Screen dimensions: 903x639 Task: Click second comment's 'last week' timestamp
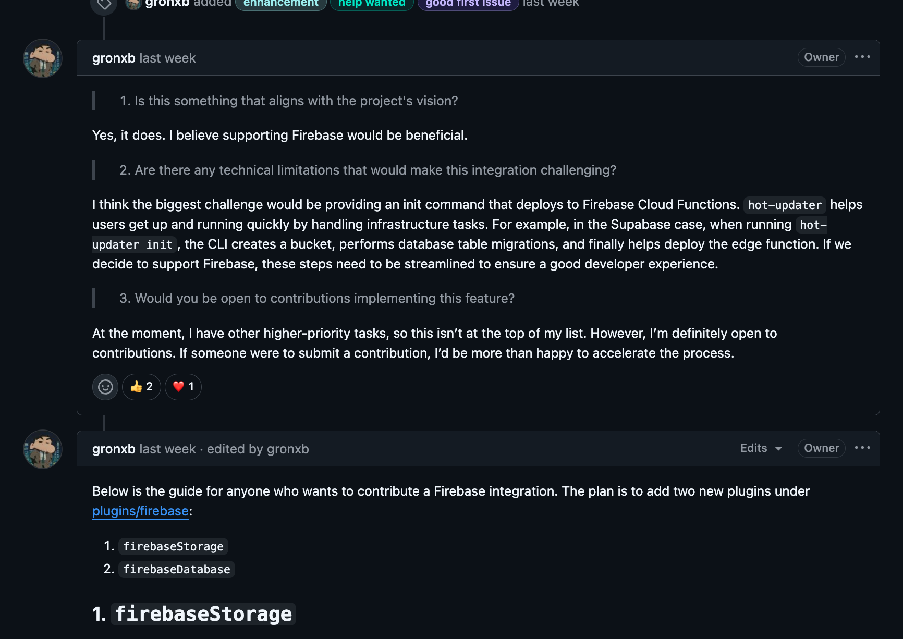click(167, 449)
